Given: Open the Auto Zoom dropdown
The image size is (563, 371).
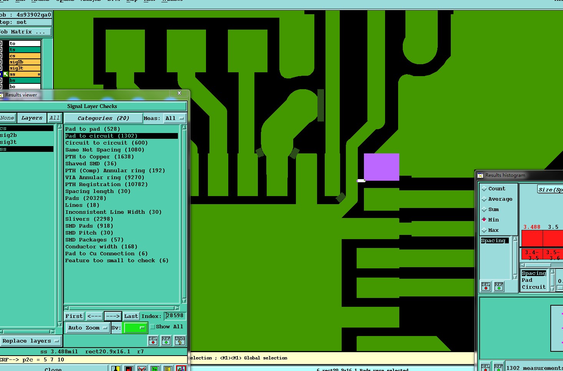Looking at the screenshot, I should pos(88,328).
